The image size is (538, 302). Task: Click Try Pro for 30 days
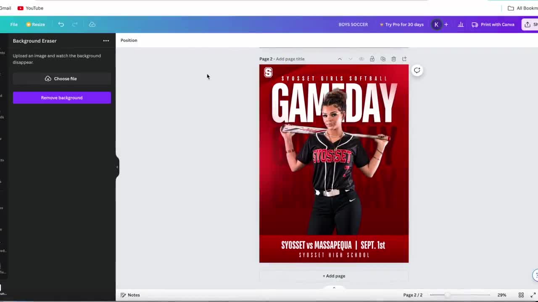[x=401, y=24]
